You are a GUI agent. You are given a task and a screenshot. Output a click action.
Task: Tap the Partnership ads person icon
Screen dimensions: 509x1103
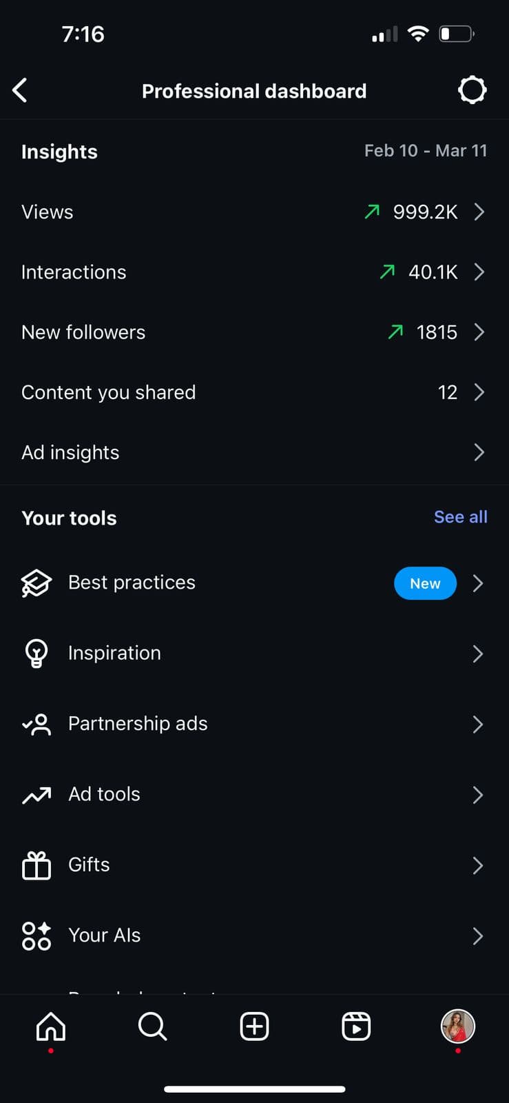[x=37, y=724]
